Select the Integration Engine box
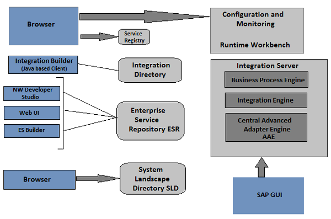The height and width of the screenshot is (219, 331). 266,100
